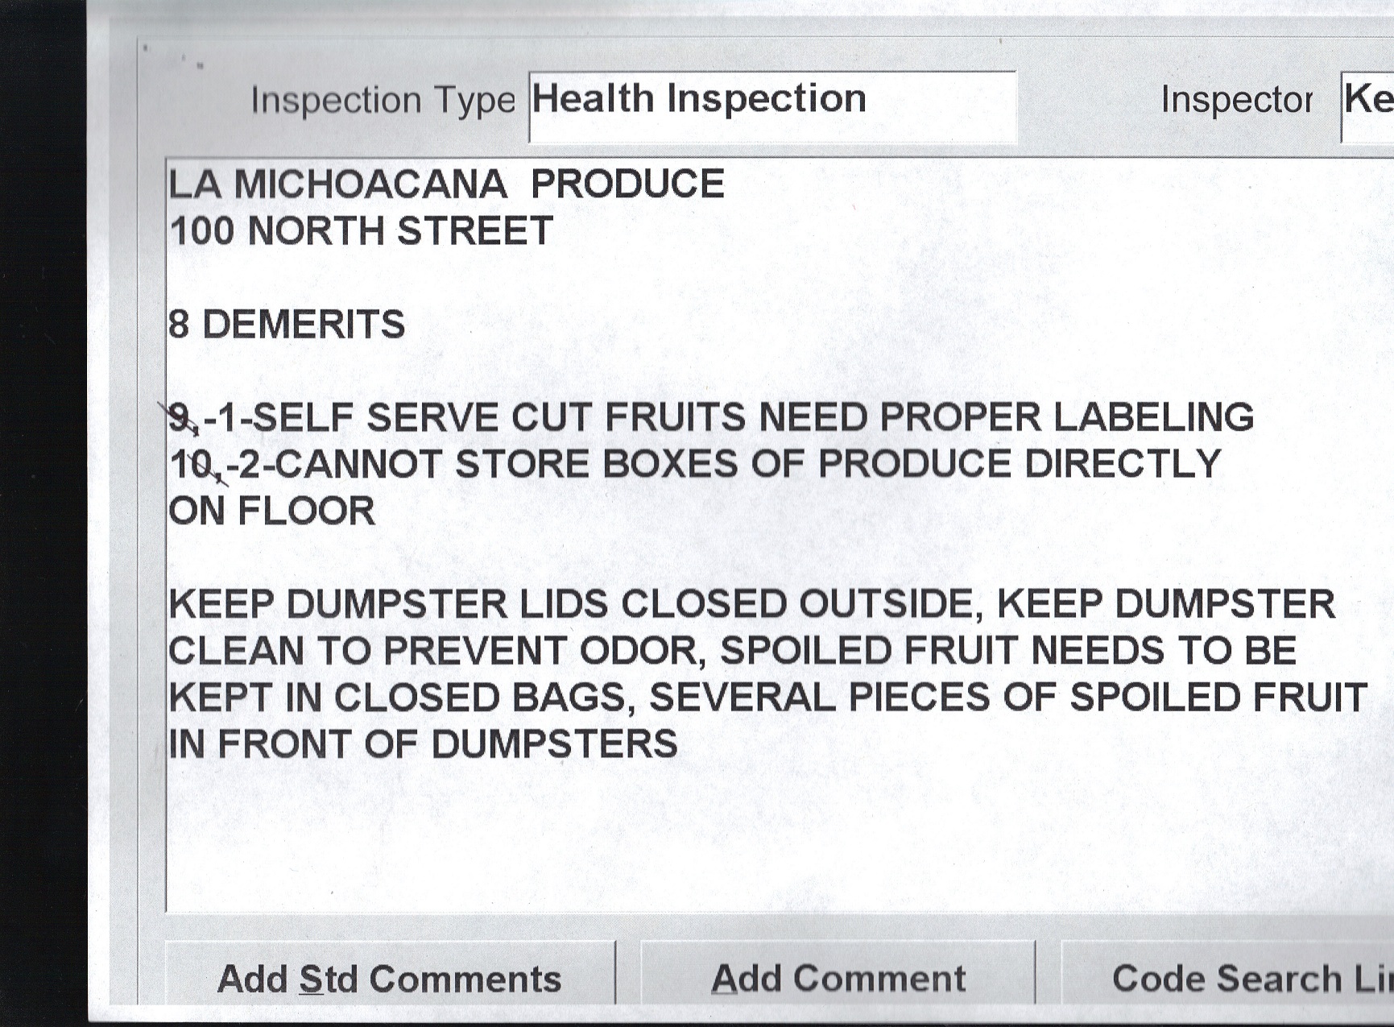Click the crossed-out number 10
Viewport: 1394px width, 1027px height.
(x=192, y=465)
